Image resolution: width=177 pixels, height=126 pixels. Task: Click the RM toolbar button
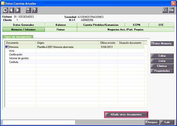click(171, 10)
